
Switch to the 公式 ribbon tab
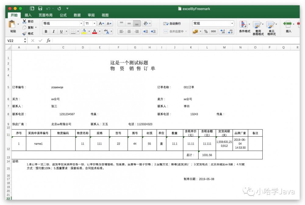point(63,15)
